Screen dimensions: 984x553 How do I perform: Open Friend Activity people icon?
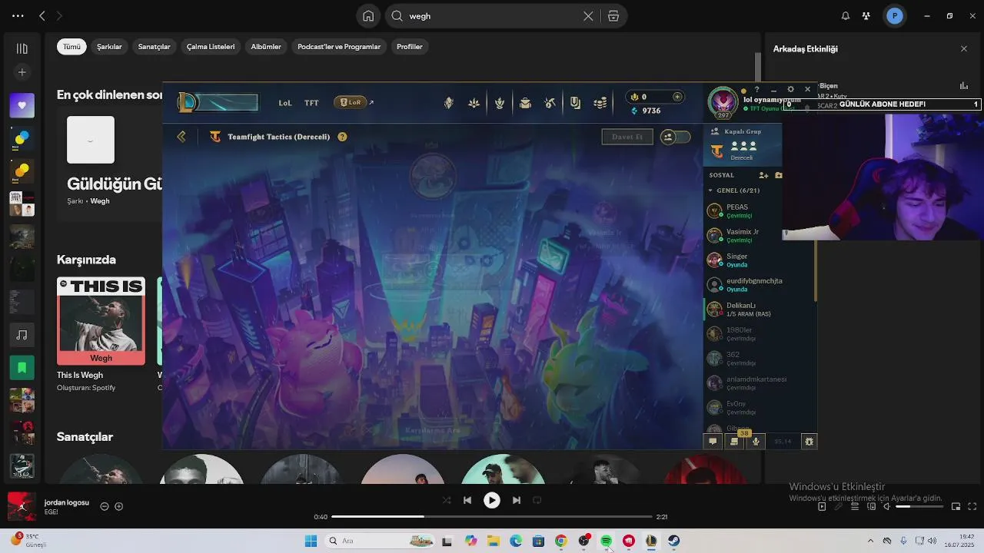(866, 15)
